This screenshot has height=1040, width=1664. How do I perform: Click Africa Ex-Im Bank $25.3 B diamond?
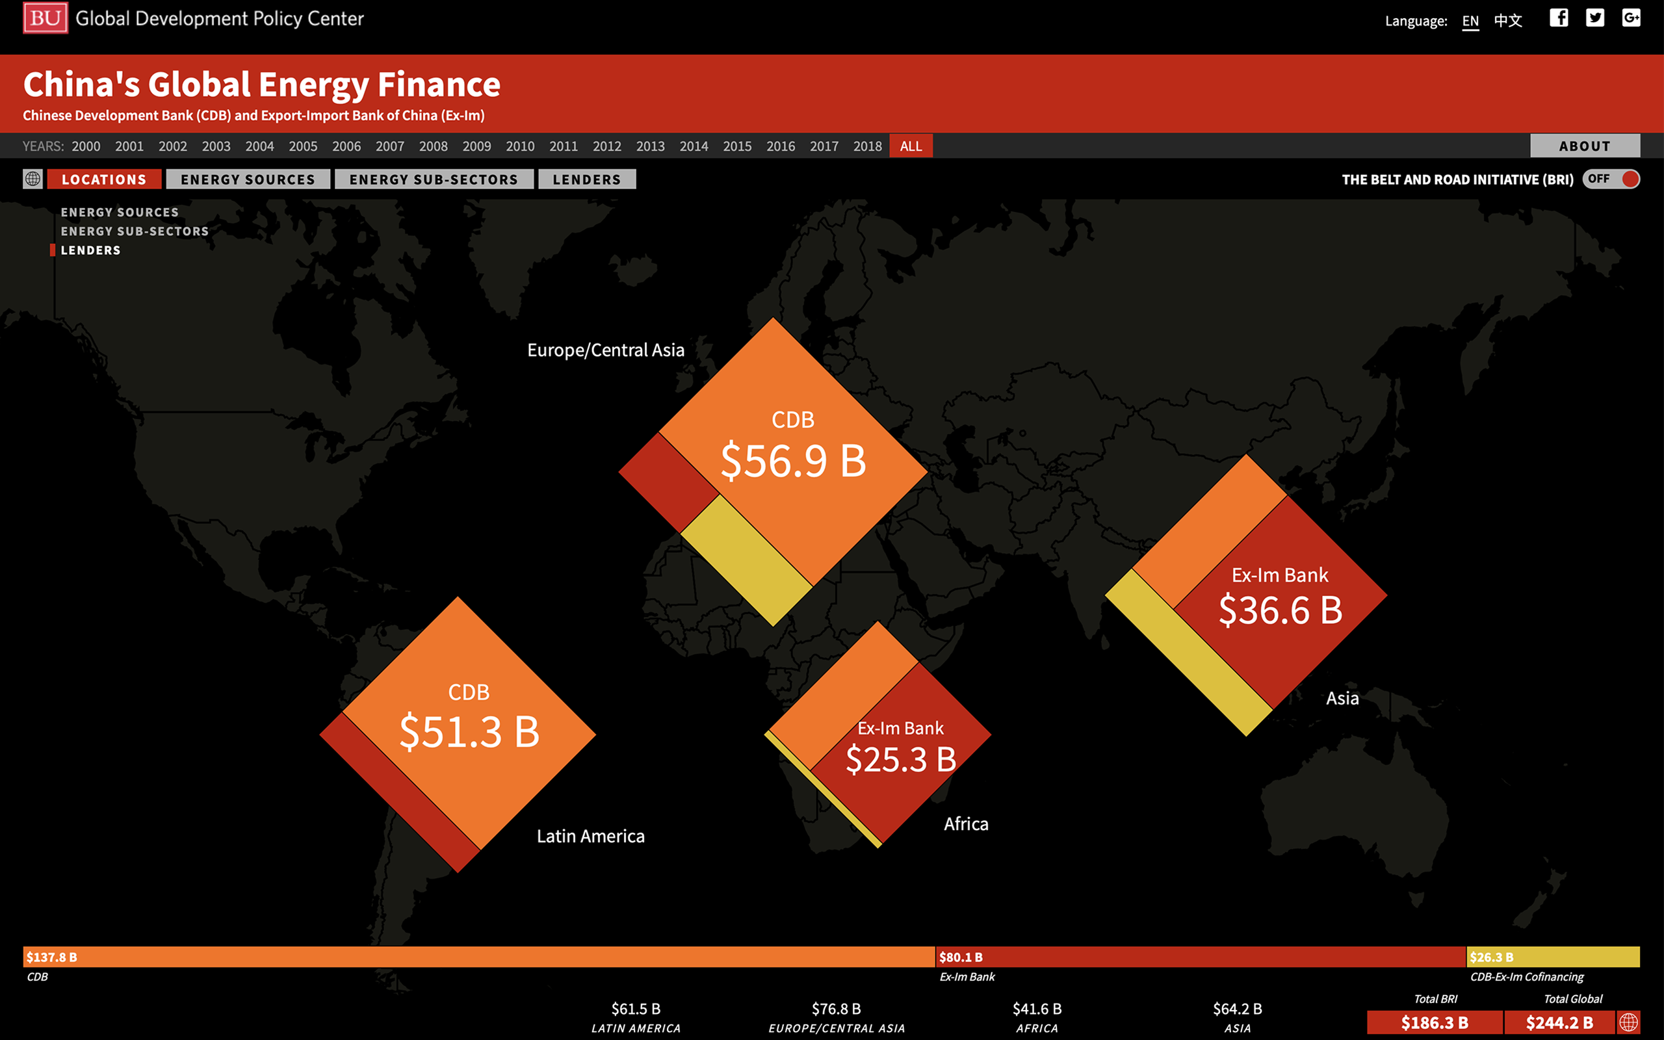901,753
